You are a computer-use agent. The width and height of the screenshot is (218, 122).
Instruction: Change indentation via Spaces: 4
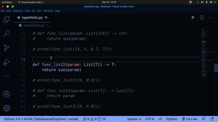click(x=134, y=119)
